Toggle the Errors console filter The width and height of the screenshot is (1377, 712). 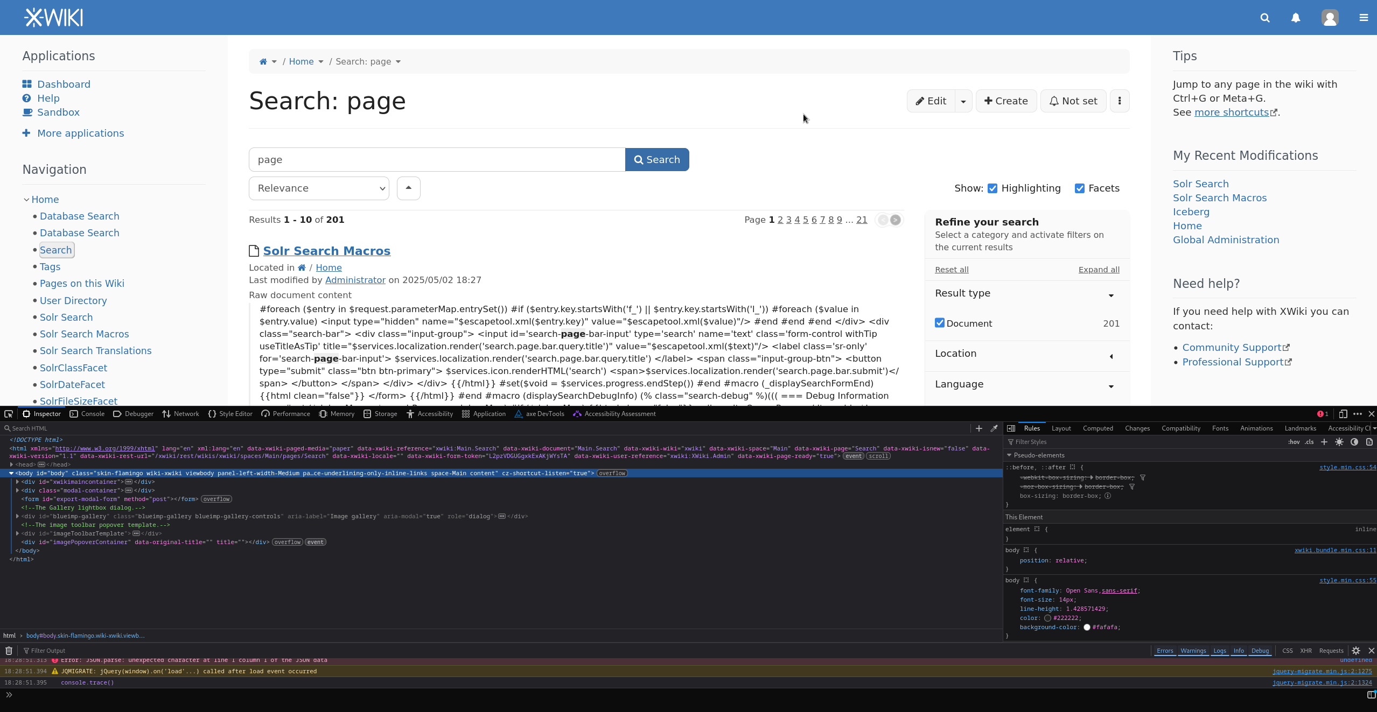[x=1165, y=651]
